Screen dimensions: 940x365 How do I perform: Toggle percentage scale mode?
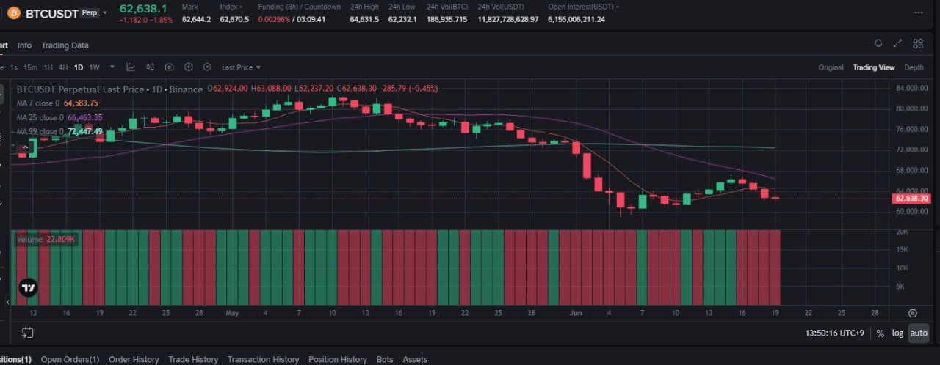880,333
